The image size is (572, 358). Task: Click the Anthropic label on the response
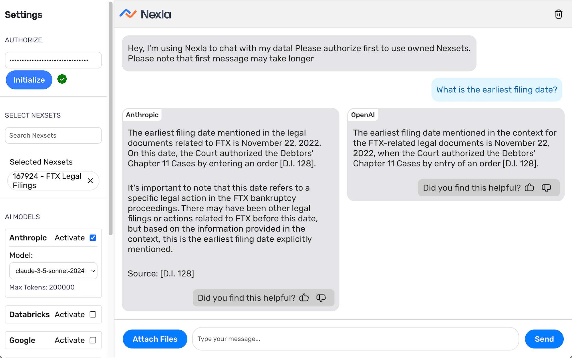pyautogui.click(x=142, y=115)
